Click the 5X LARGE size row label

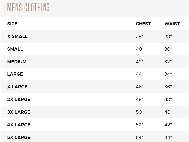[x=19, y=137]
